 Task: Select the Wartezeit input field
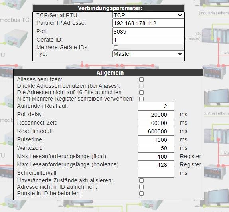tap(156, 148)
